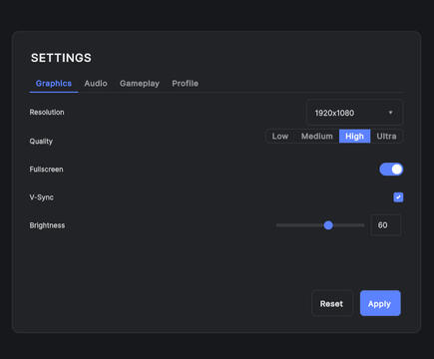Viewport: 434px width, 359px height.
Task: Apply the settings changes
Action: [380, 303]
